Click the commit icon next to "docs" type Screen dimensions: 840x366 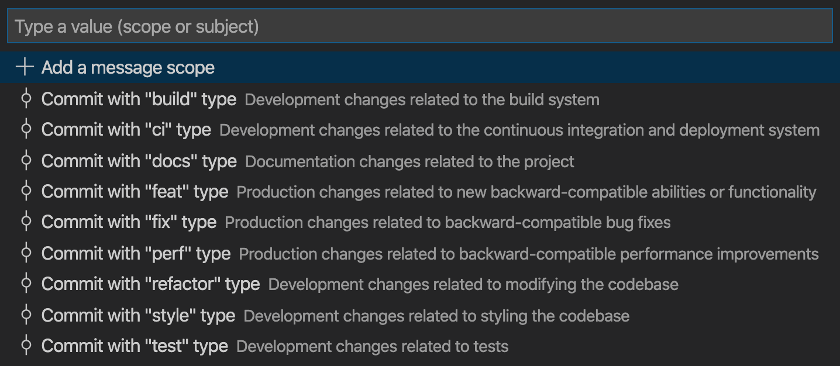point(26,161)
